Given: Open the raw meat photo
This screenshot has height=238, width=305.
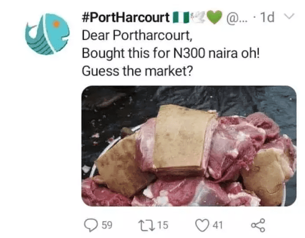Looking at the screenshot, I should [x=189, y=146].
